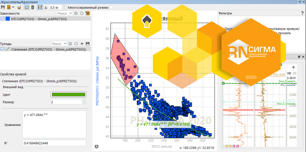Viewport: 306px width, 152px height.
Task: Open the help question mark in Фильтры
Action: [302, 13]
